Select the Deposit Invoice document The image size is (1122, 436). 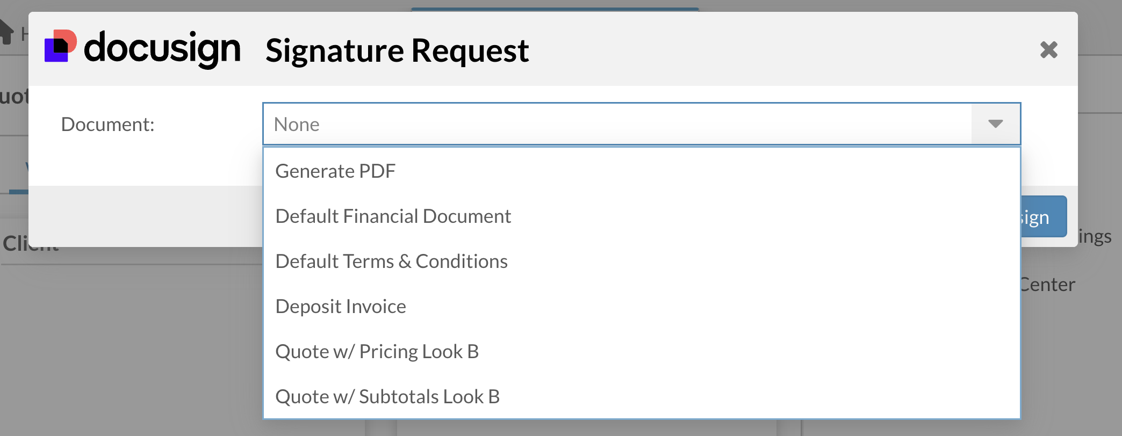tap(341, 307)
